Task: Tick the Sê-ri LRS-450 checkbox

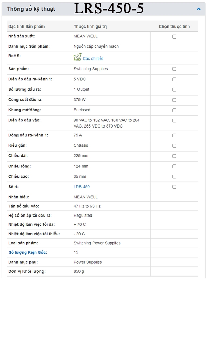Action: pos(174,187)
